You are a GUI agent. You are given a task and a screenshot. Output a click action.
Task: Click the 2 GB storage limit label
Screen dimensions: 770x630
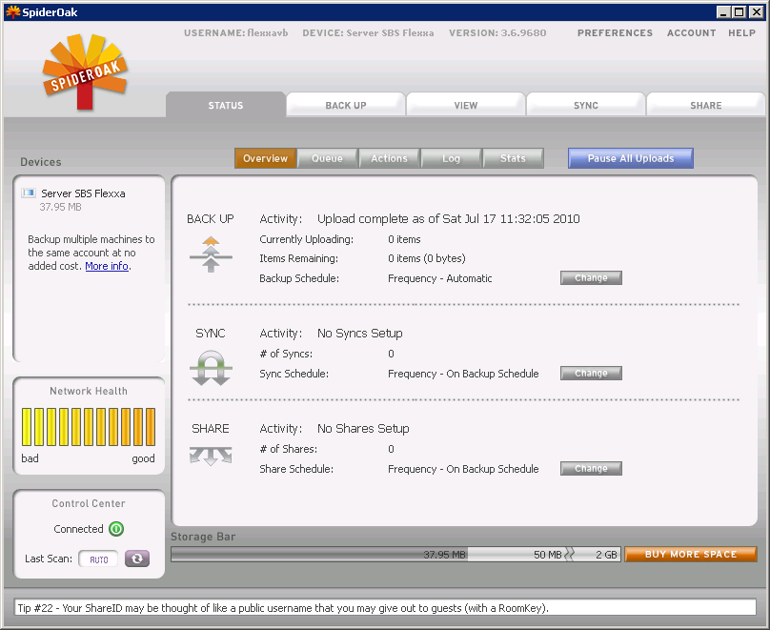tap(606, 555)
